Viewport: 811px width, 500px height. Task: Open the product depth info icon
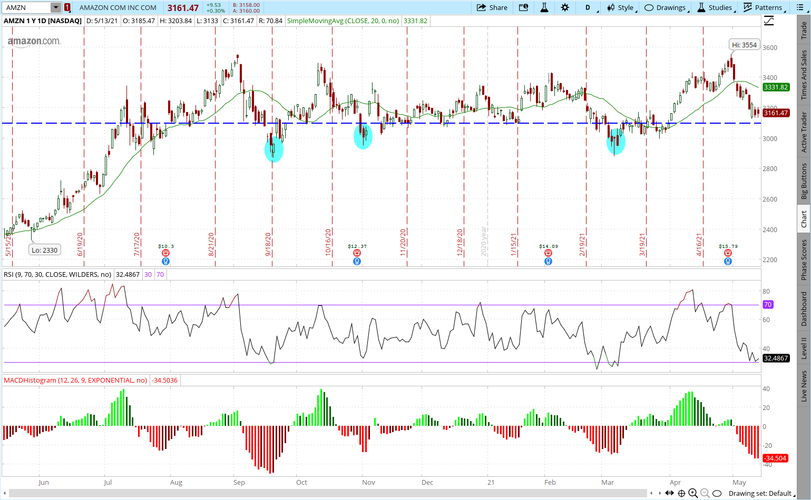pos(523,7)
